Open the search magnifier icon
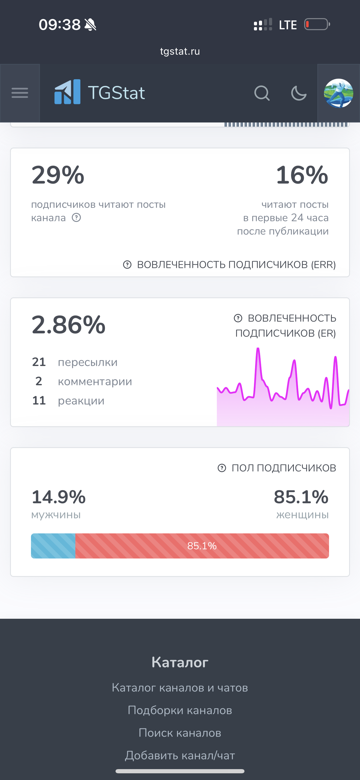Image resolution: width=360 pixels, height=780 pixels. (x=262, y=93)
